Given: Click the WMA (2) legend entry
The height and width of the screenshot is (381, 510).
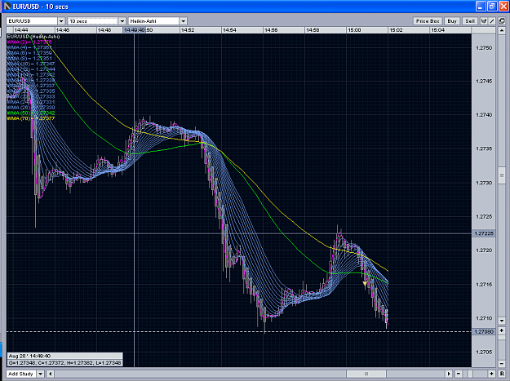Looking at the screenshot, I should (x=29, y=42).
